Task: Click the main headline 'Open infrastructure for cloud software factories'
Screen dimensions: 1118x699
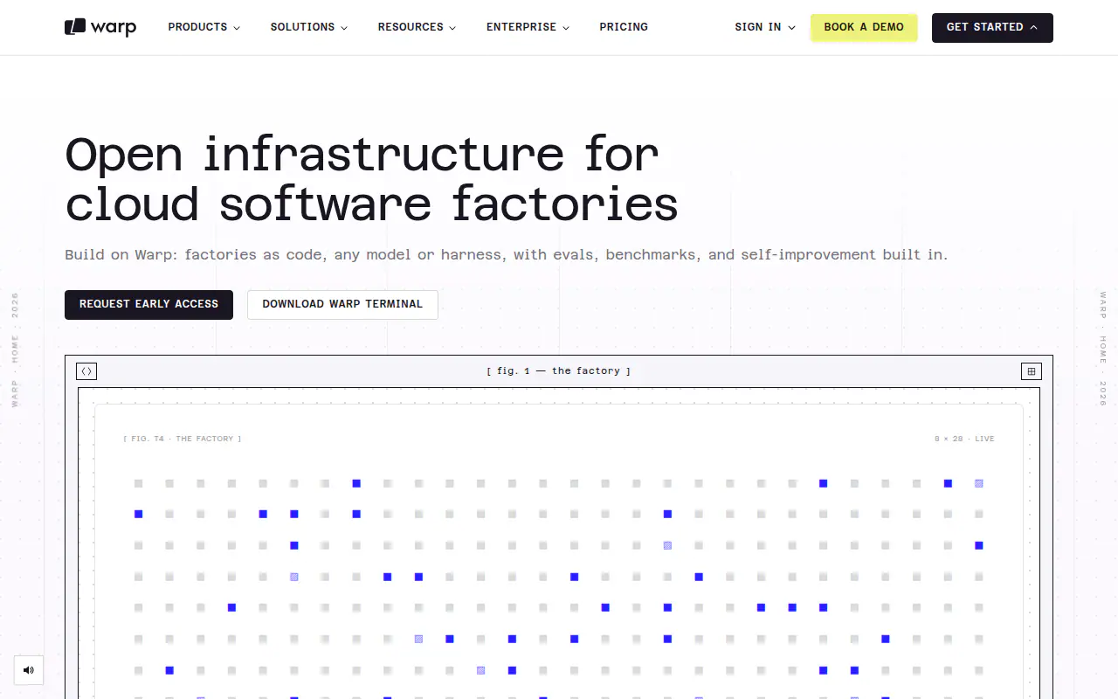Action: pyautogui.click(x=371, y=179)
